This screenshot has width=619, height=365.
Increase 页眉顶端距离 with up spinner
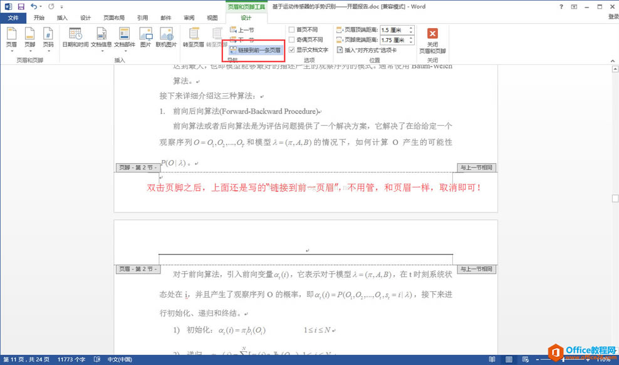(x=411, y=28)
